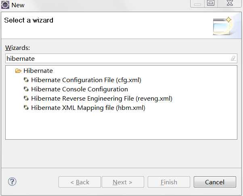Image resolution: width=243 pixels, height=196 pixels.
Task: Open help via the question mark icon
Action: (x=12, y=182)
